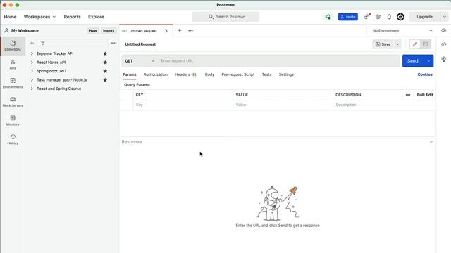The width and height of the screenshot is (451, 253).
Task: Close the Untitled Request tab
Action: pyautogui.click(x=166, y=31)
